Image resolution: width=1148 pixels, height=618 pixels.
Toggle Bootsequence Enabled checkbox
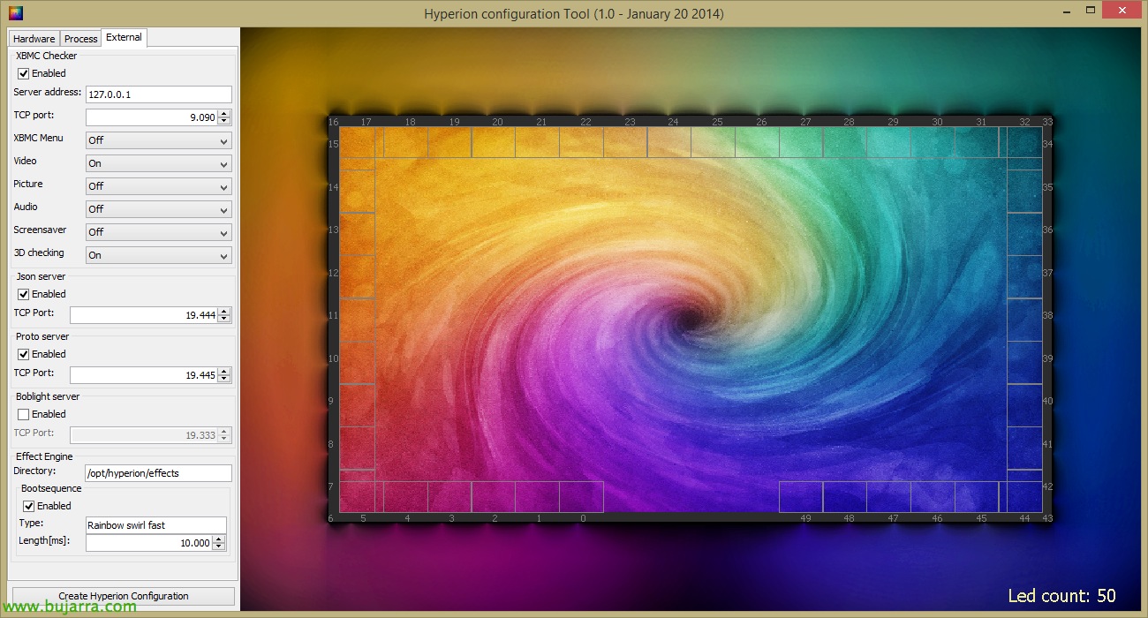tap(29, 507)
